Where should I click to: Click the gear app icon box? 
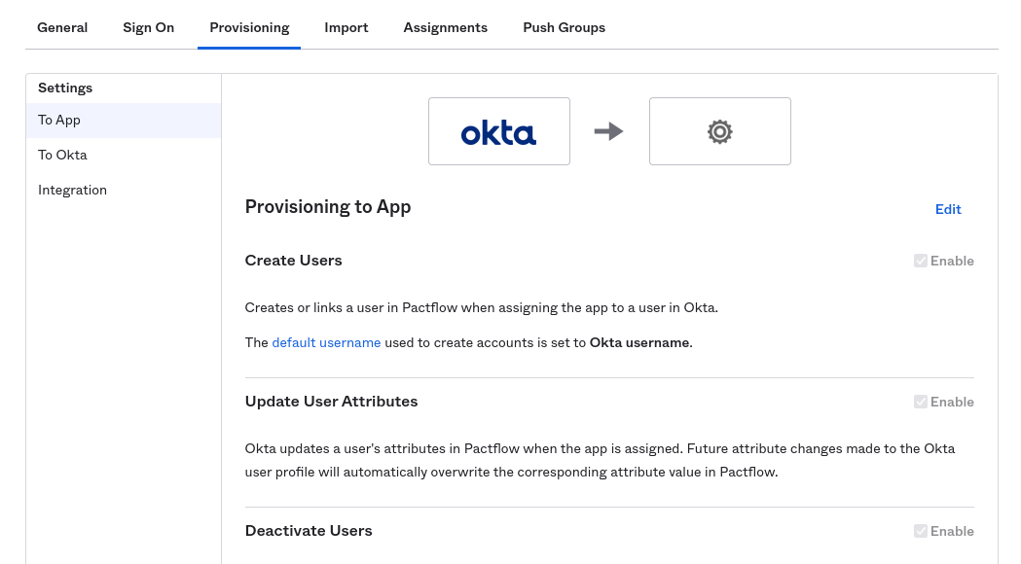[719, 131]
